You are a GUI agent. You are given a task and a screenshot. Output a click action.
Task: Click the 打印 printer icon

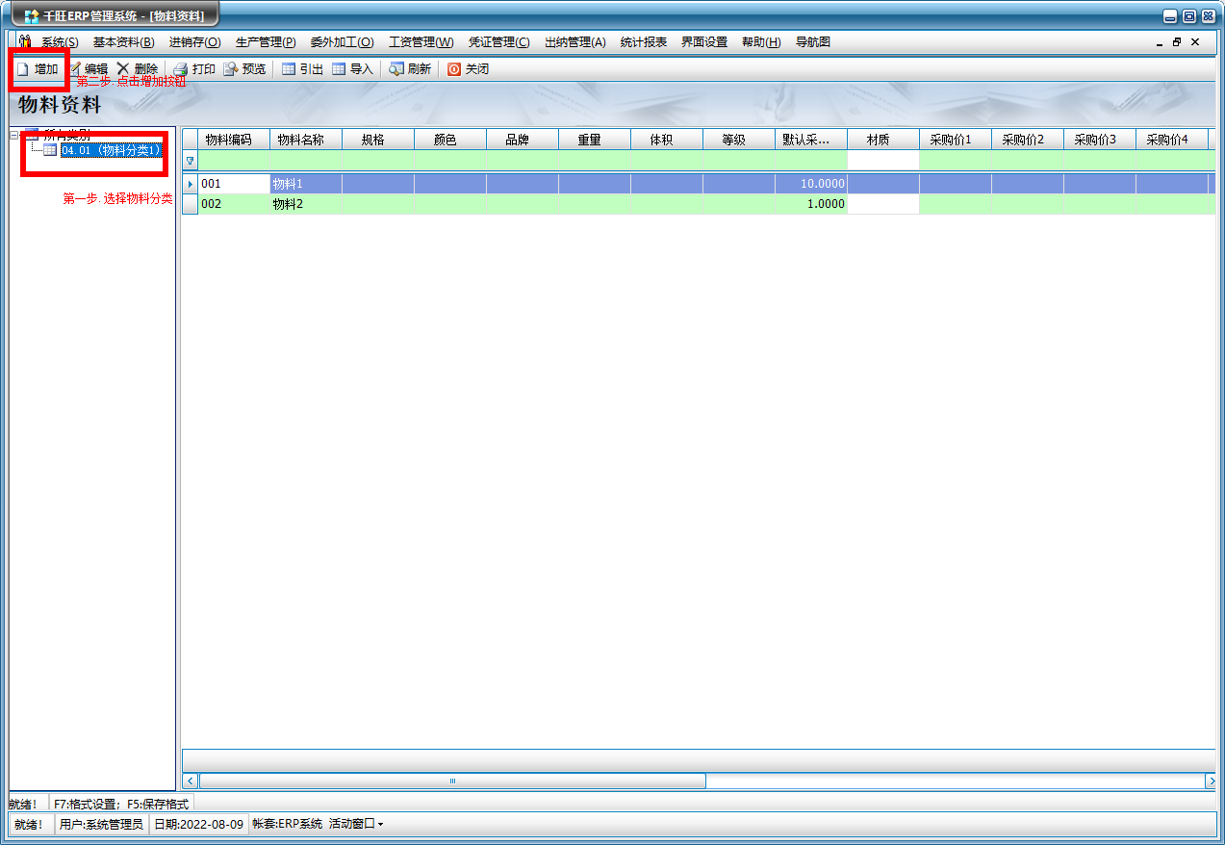(x=180, y=69)
